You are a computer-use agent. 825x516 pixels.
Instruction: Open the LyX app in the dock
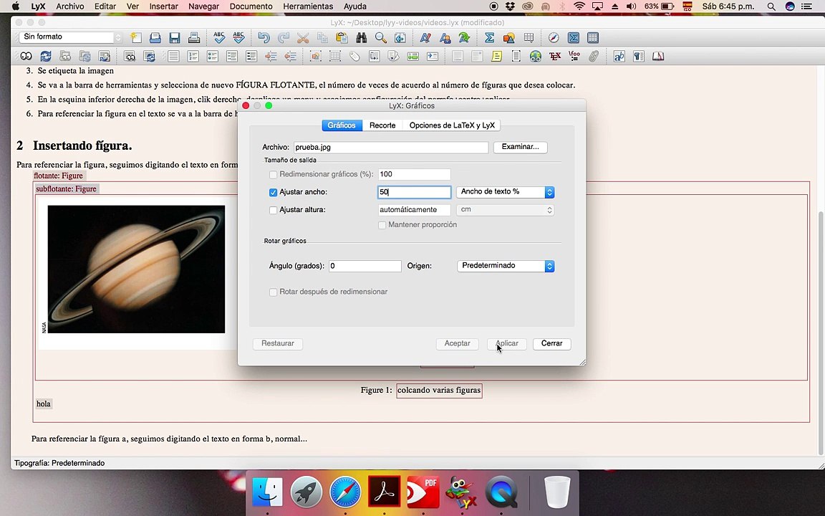pyautogui.click(x=461, y=492)
